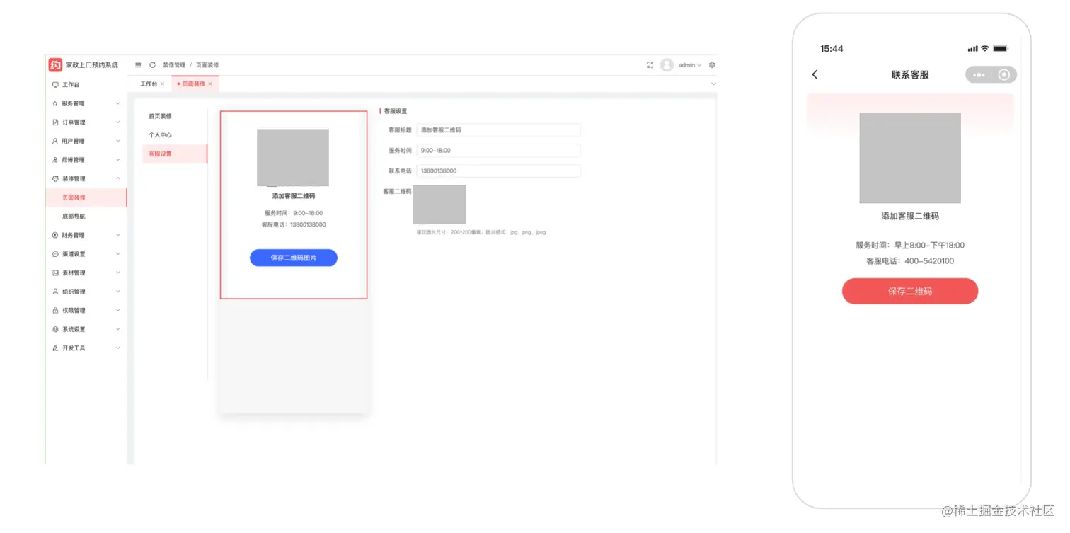Expand the 服务管理 chevron
The height and width of the screenshot is (533, 1070).
(x=118, y=103)
